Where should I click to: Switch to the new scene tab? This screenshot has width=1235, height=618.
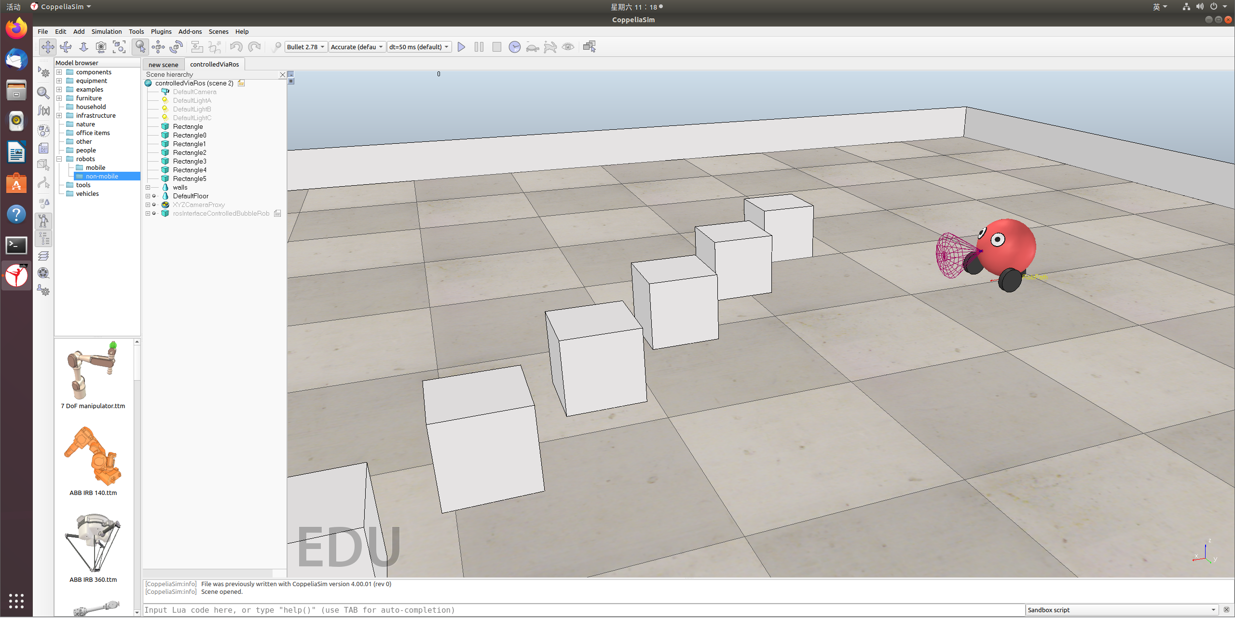163,65
